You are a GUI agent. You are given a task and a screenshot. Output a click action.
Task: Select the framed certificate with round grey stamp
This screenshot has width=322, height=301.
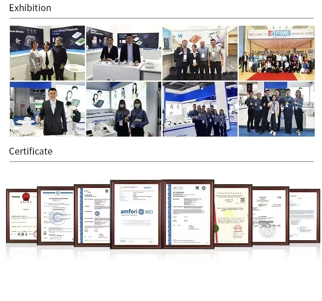tap(271, 216)
